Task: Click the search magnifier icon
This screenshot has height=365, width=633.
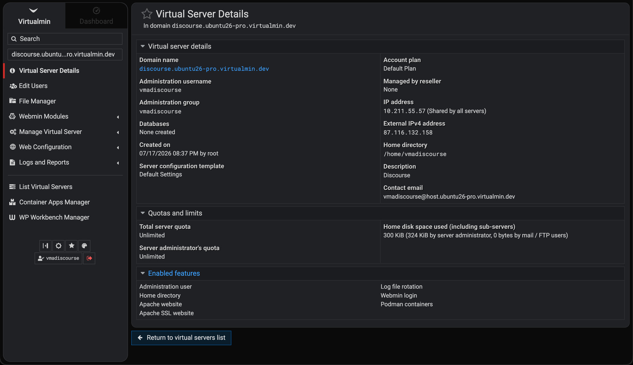Action: [14, 39]
